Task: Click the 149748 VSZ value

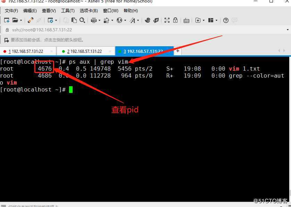Action: [100, 69]
